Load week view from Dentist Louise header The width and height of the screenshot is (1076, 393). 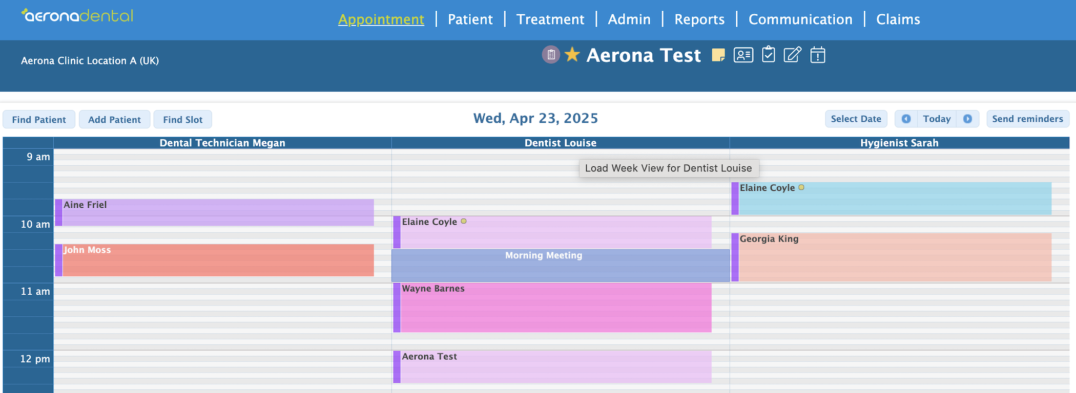560,143
